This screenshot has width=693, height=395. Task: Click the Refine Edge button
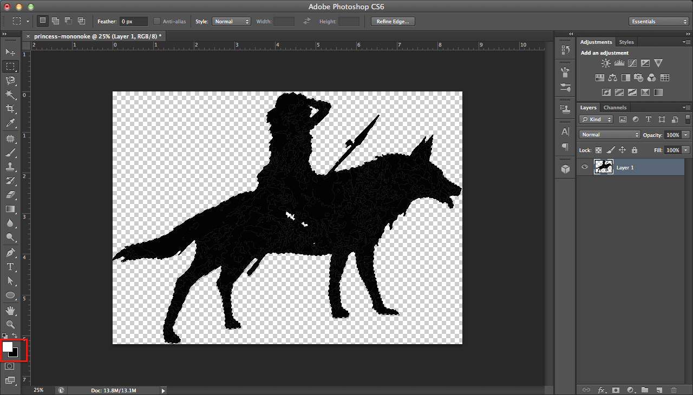tap(393, 22)
